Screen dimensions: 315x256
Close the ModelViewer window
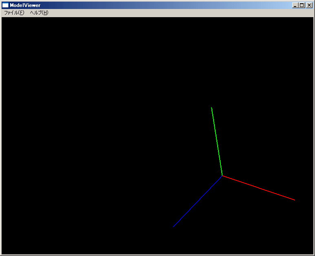click(x=309, y=5)
